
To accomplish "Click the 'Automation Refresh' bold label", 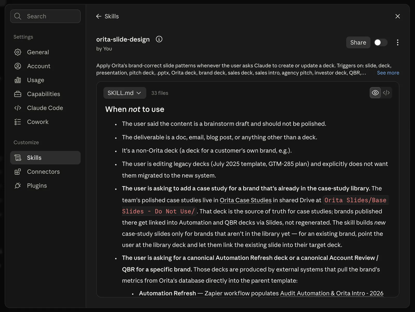I will pos(167,293).
